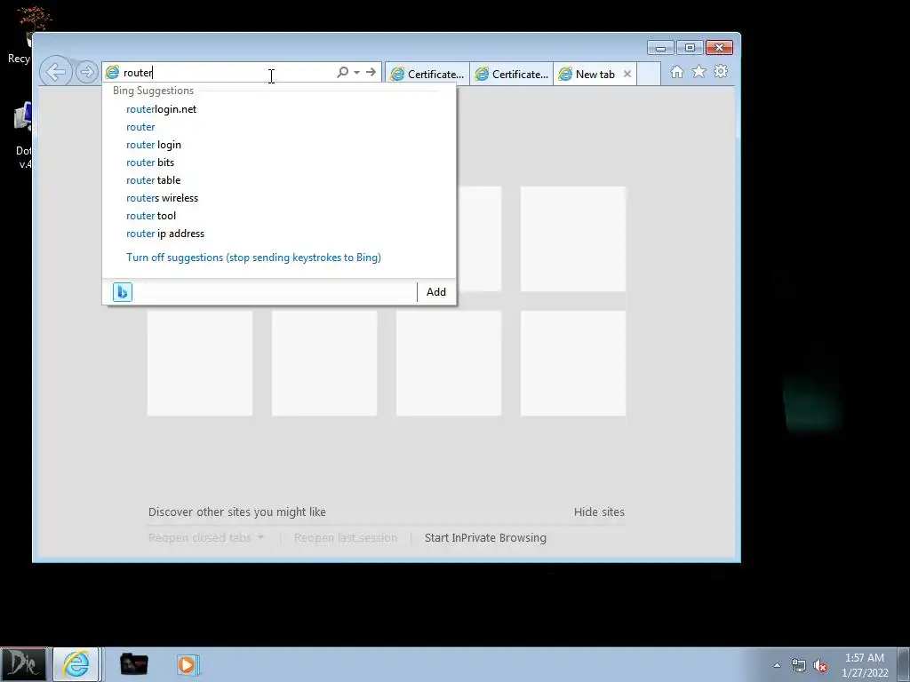Click the network status tray icon
This screenshot has height=682, width=910.
pos(799,665)
